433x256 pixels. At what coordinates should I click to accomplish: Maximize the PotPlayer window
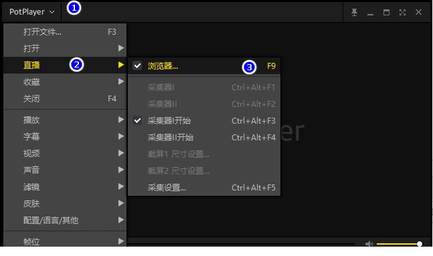click(386, 12)
